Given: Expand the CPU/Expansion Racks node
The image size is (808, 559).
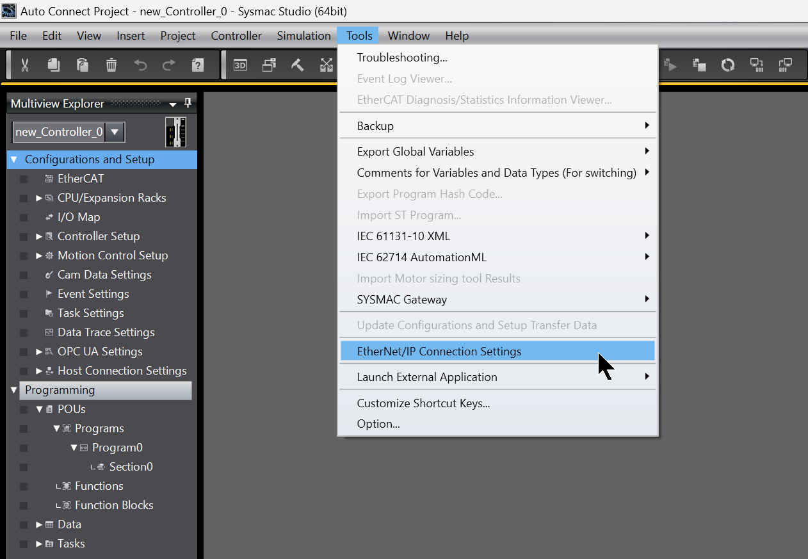Looking at the screenshot, I should [39, 198].
